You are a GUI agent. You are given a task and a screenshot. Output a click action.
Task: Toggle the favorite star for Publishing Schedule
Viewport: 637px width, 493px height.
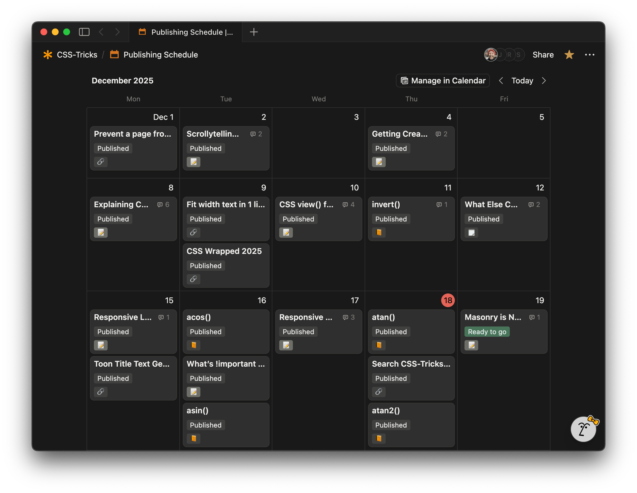[x=569, y=55]
